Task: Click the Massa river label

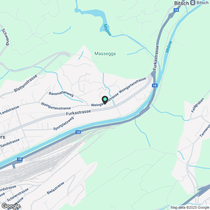Action: (x=107, y=30)
